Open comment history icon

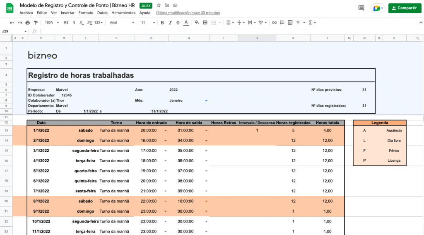pos(361,8)
